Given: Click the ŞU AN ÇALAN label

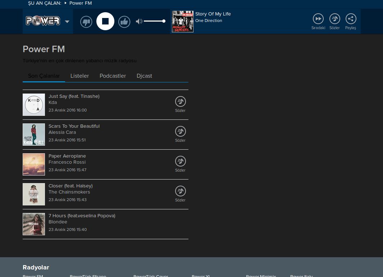Looking at the screenshot, I should (45, 3).
